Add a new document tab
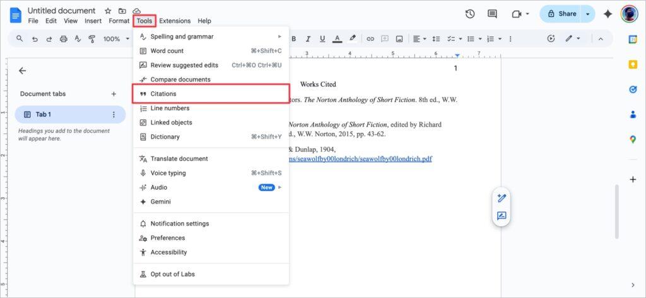 pos(114,94)
